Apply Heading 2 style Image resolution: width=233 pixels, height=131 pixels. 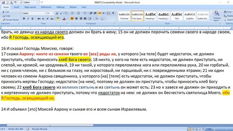163,16
